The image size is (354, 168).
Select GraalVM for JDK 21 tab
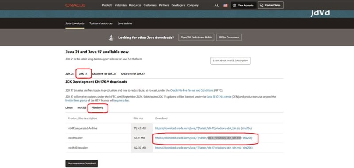point(104,74)
